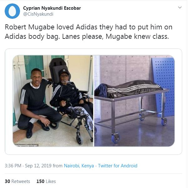Click the Adidas cap logo in the photo
Image resolution: width=190 pixels, height=188 pixels.
(x=64, y=70)
